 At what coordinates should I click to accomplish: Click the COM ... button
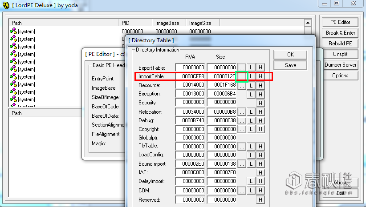pos(242,191)
